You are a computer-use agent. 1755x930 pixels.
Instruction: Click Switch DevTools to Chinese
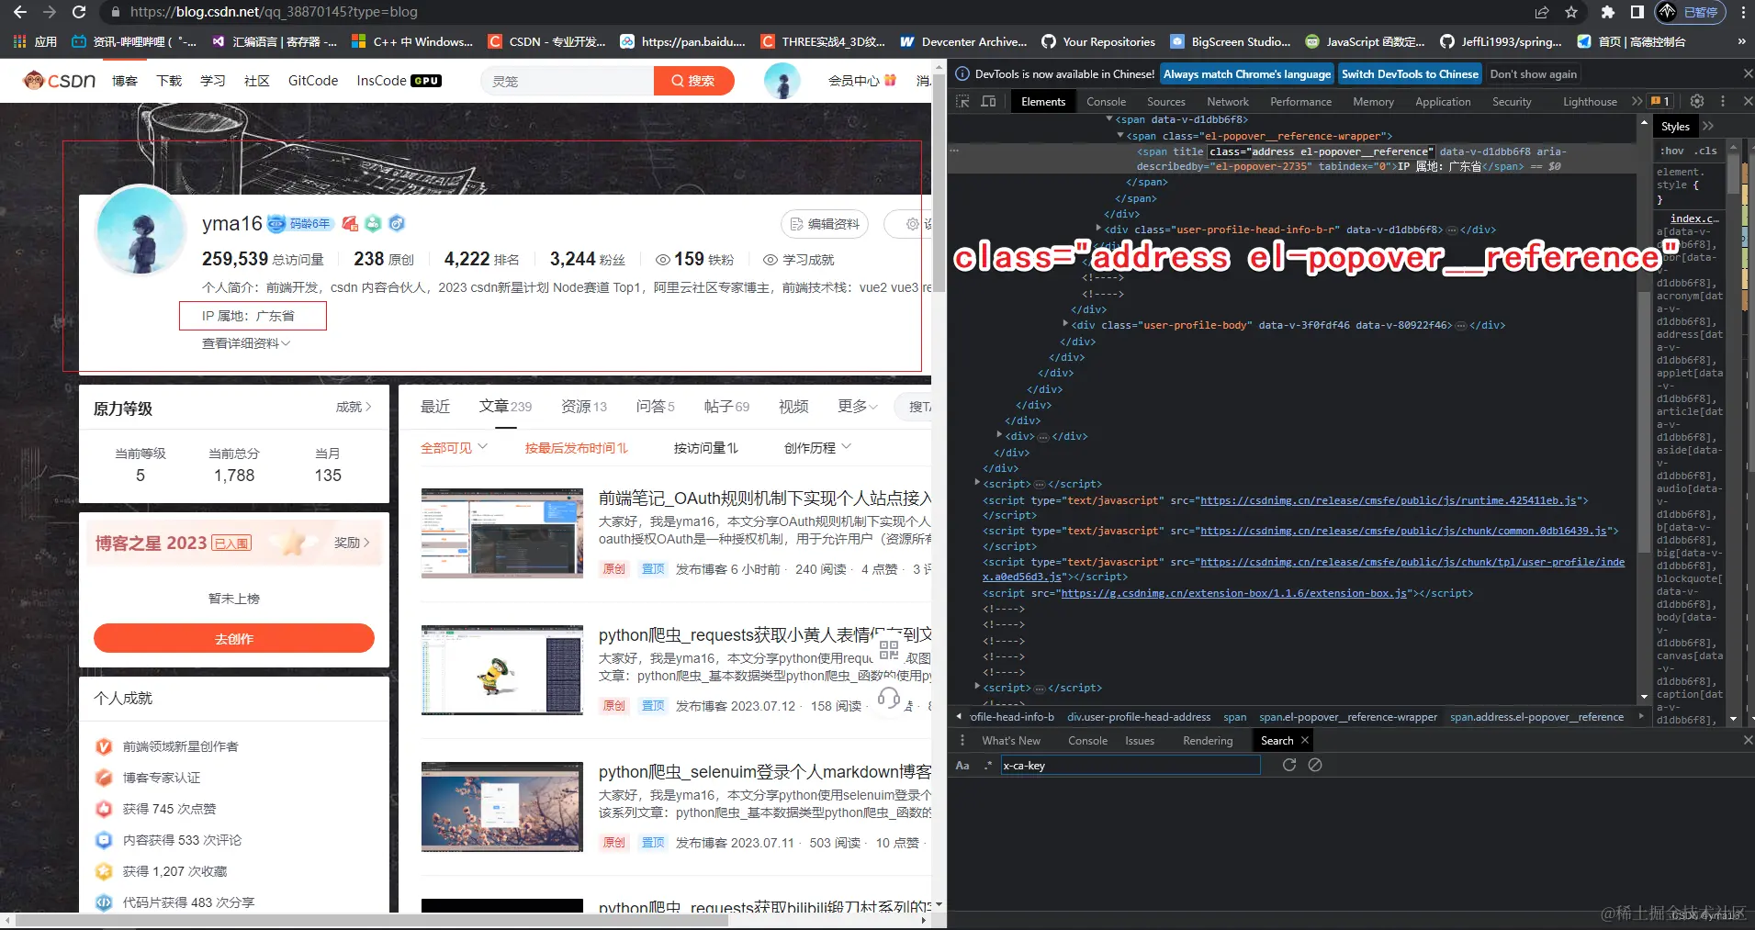pyautogui.click(x=1410, y=73)
